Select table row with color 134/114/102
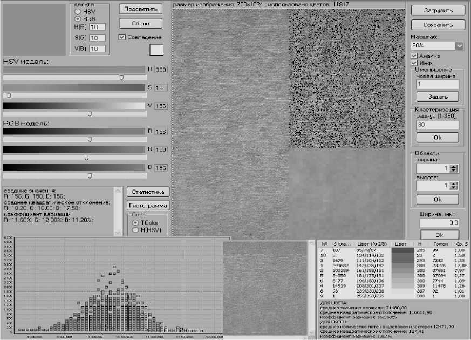The height and width of the screenshot is (340, 471). point(393,255)
